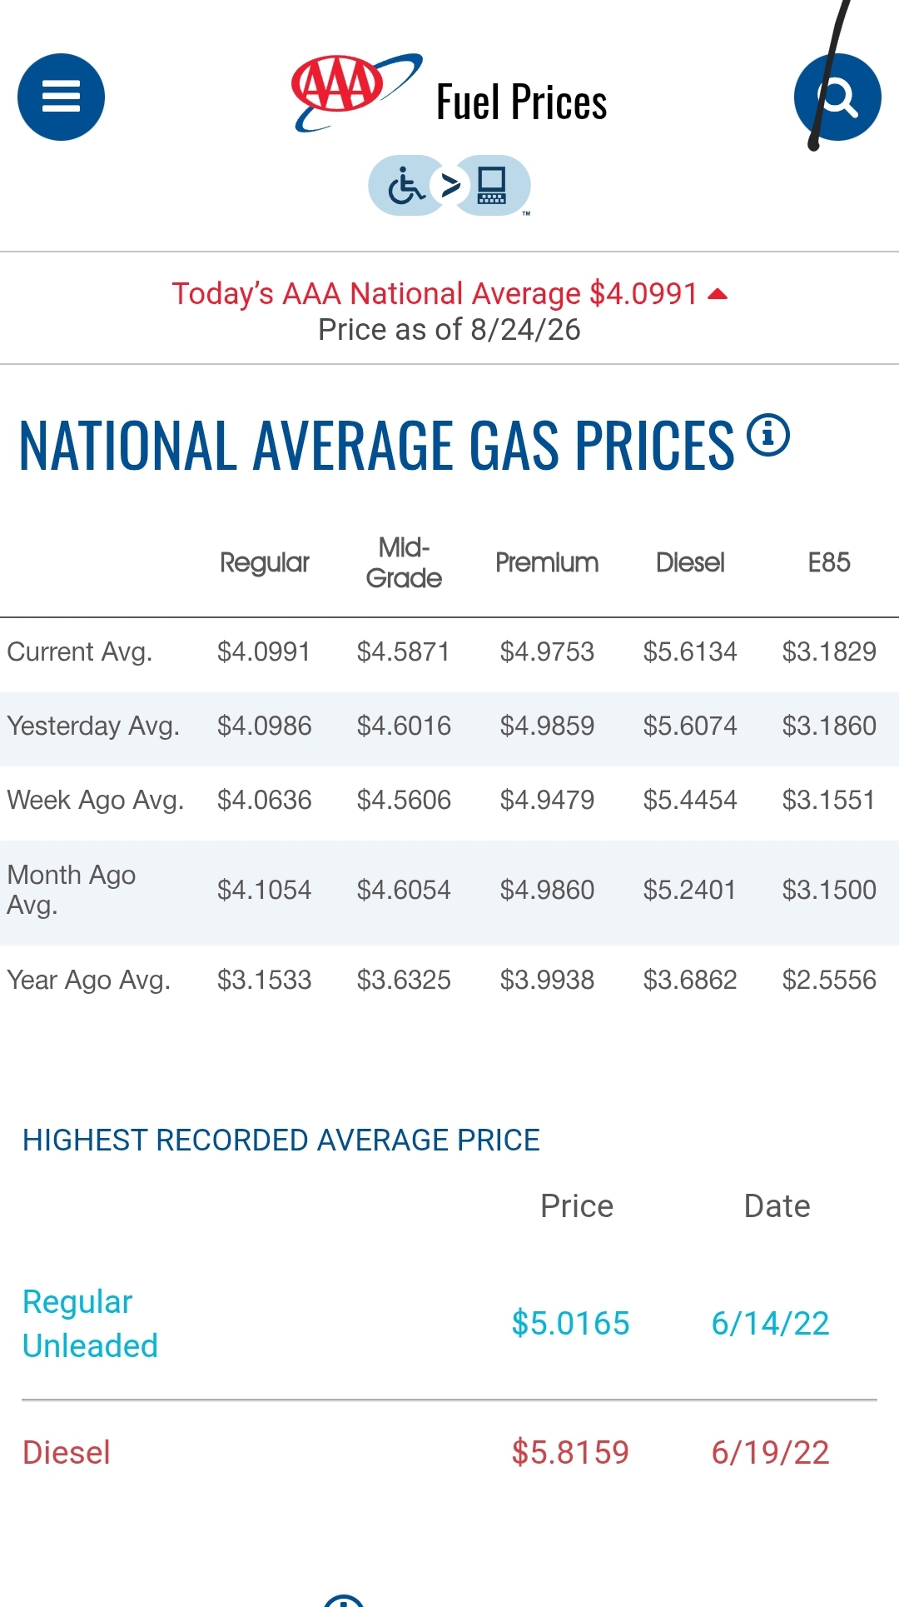Select the Regular column header
The width and height of the screenshot is (899, 1607).
(x=265, y=562)
